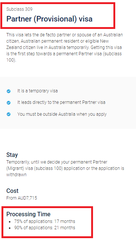
Task: Click the checkmark icon beside temporary visa
Action: pyautogui.click(x=9, y=91)
